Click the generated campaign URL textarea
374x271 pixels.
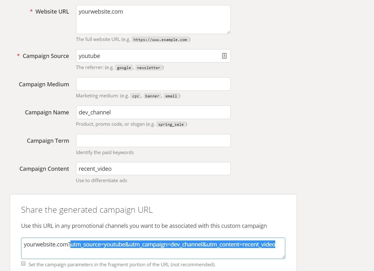153,248
